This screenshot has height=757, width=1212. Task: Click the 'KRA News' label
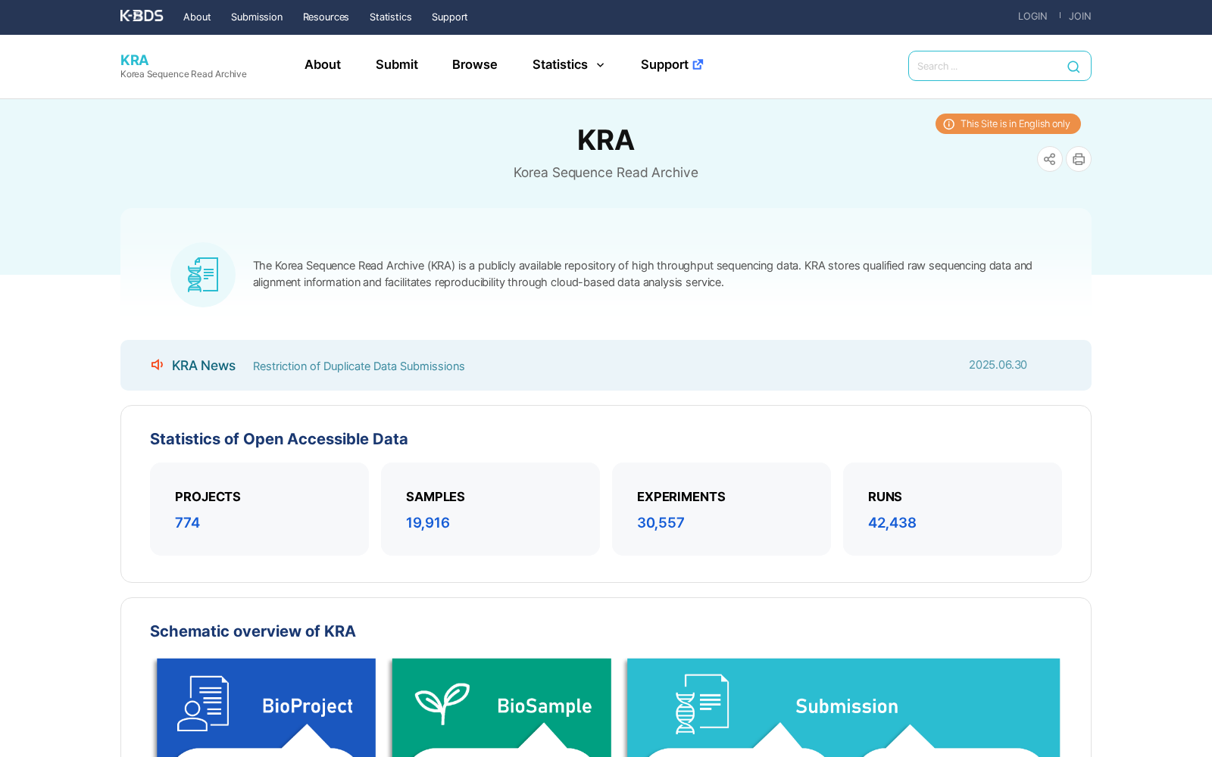coord(204,366)
